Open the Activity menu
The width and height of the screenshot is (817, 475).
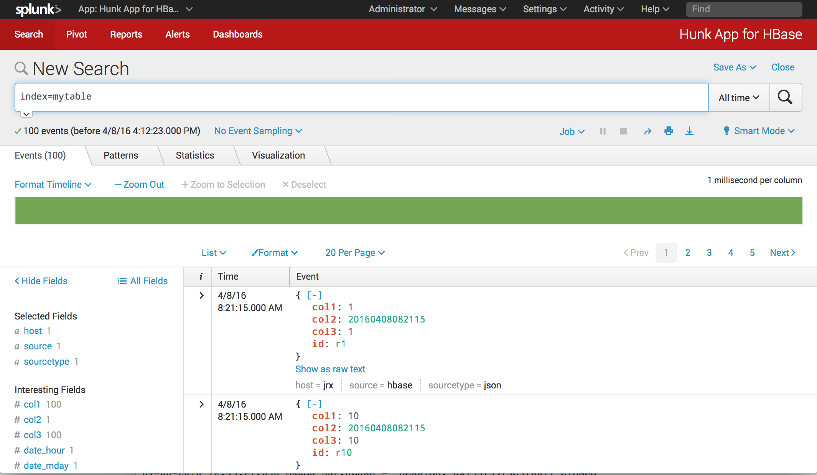[x=604, y=9]
